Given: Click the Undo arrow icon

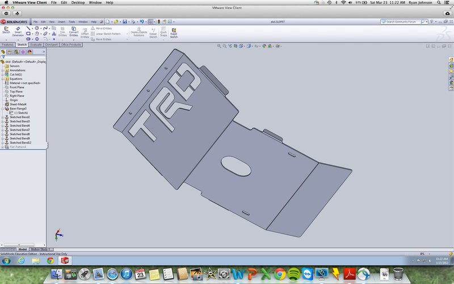Looking at the screenshot, I should [141, 22].
